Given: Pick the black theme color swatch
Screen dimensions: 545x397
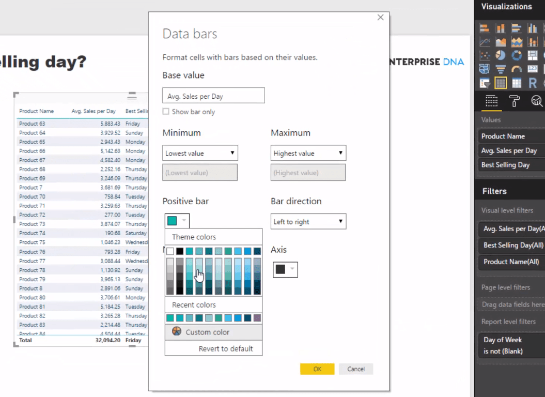Looking at the screenshot, I should (x=180, y=251).
